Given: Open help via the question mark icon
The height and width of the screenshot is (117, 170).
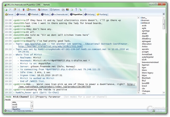Looking at the screenshot, I should [76, 10].
